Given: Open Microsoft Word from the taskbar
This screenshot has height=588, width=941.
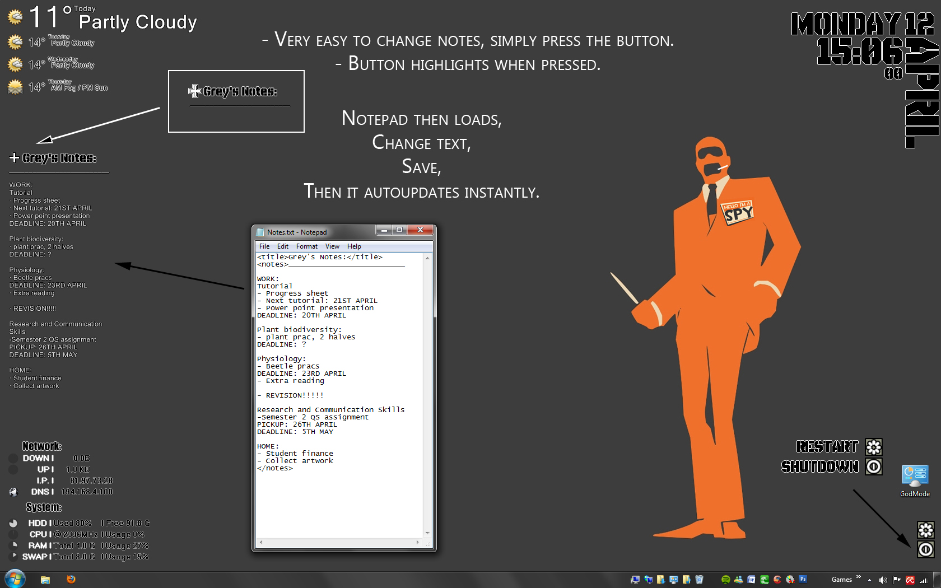Looking at the screenshot, I should click(752, 580).
